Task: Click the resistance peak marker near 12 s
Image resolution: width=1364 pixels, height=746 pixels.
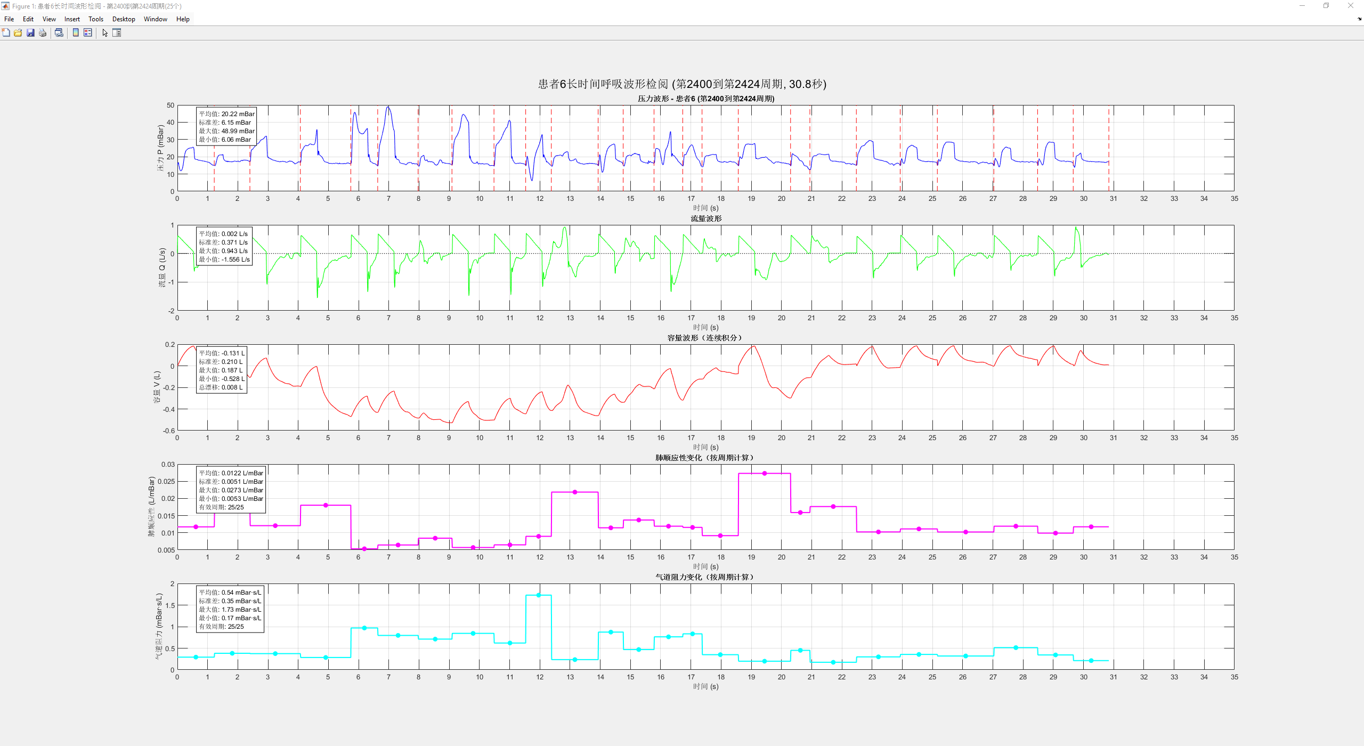Action: [x=539, y=595]
